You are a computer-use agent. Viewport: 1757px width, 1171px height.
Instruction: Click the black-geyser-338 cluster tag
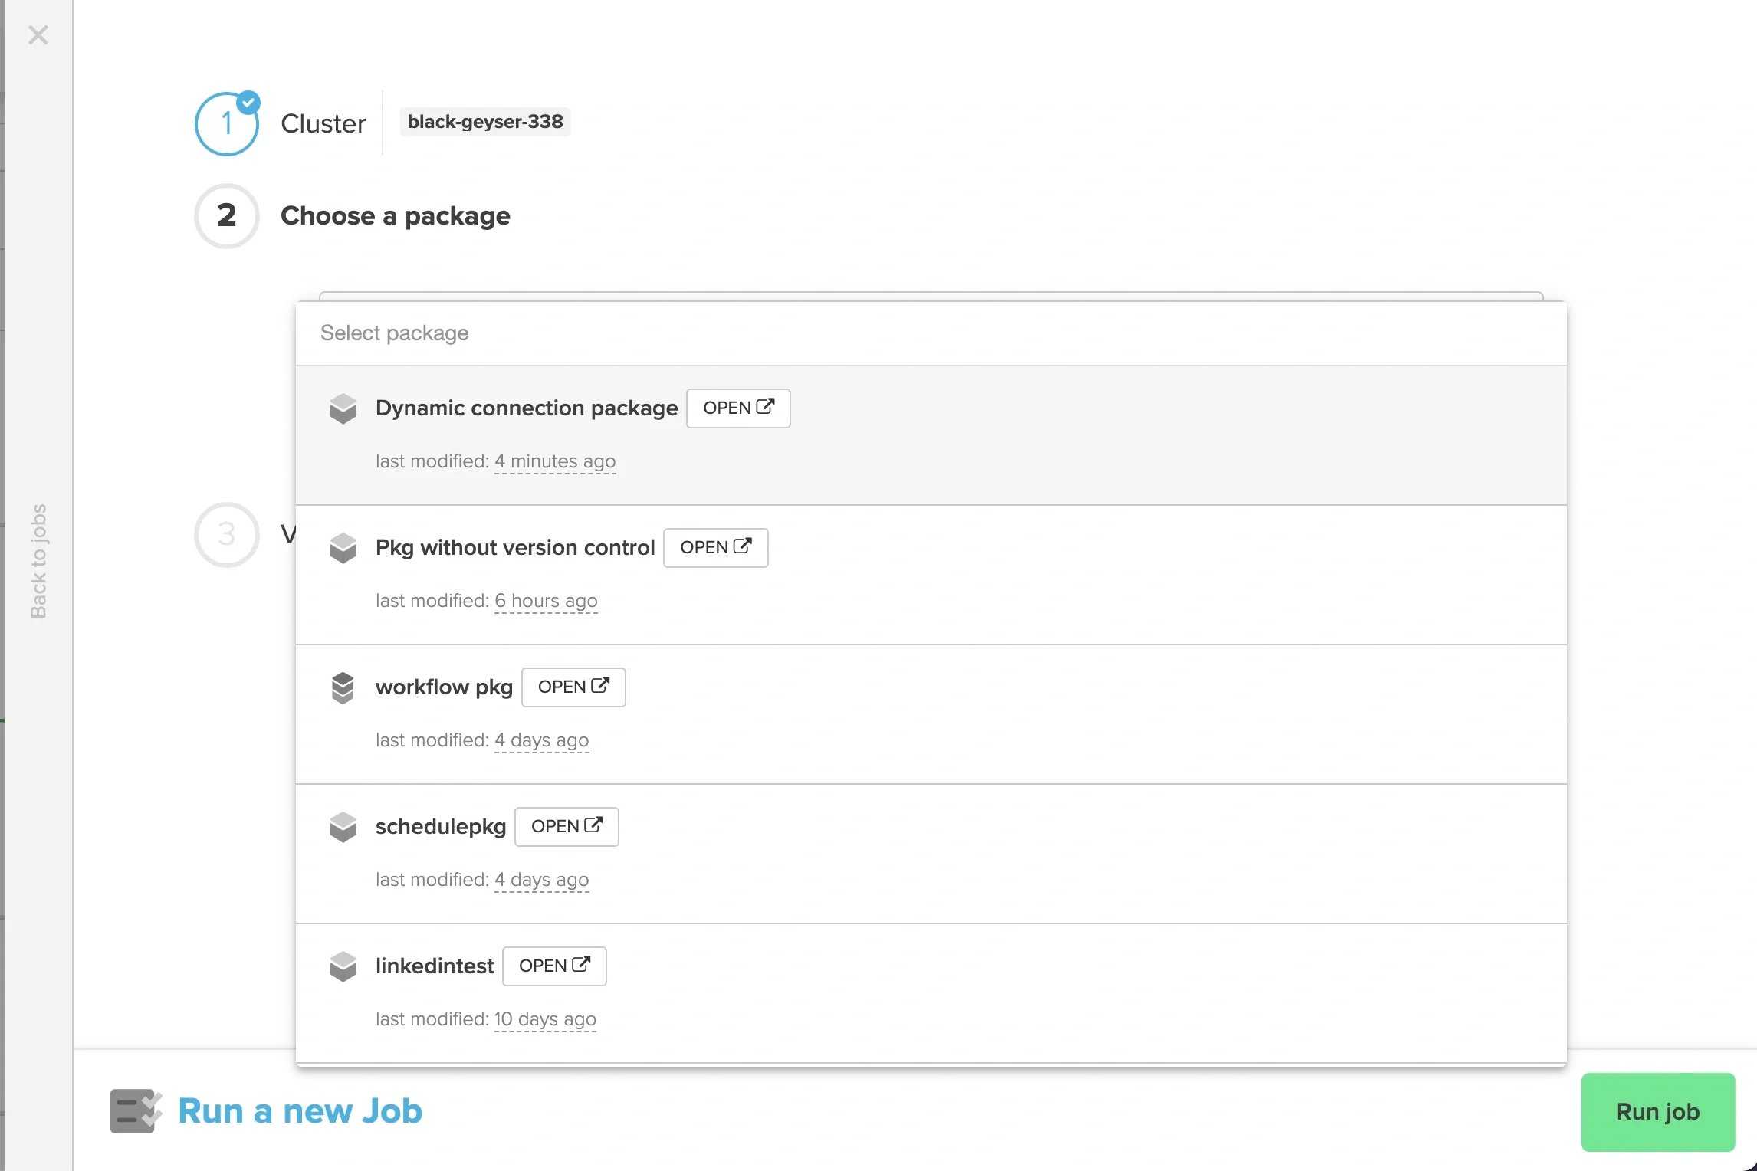pos(485,122)
